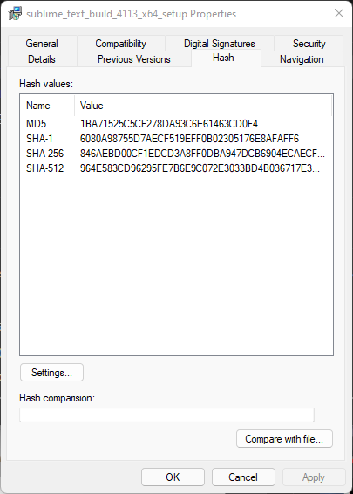
Task: Sort by the Name column header
Action: 47,106
